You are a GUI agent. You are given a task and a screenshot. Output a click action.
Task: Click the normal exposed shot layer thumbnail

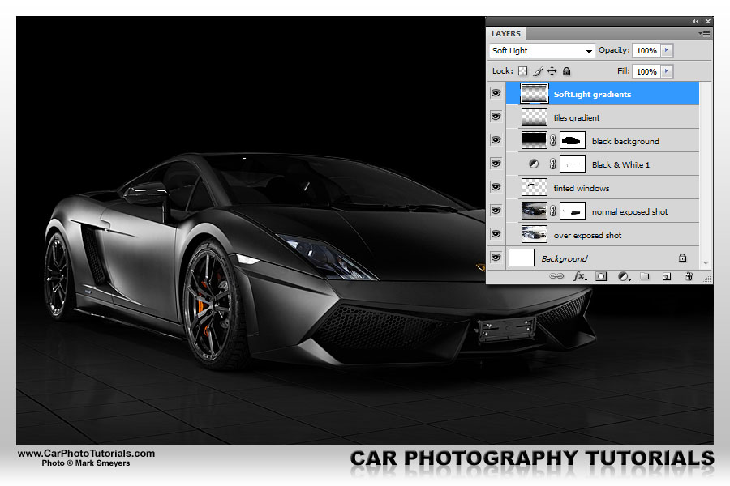(534, 211)
